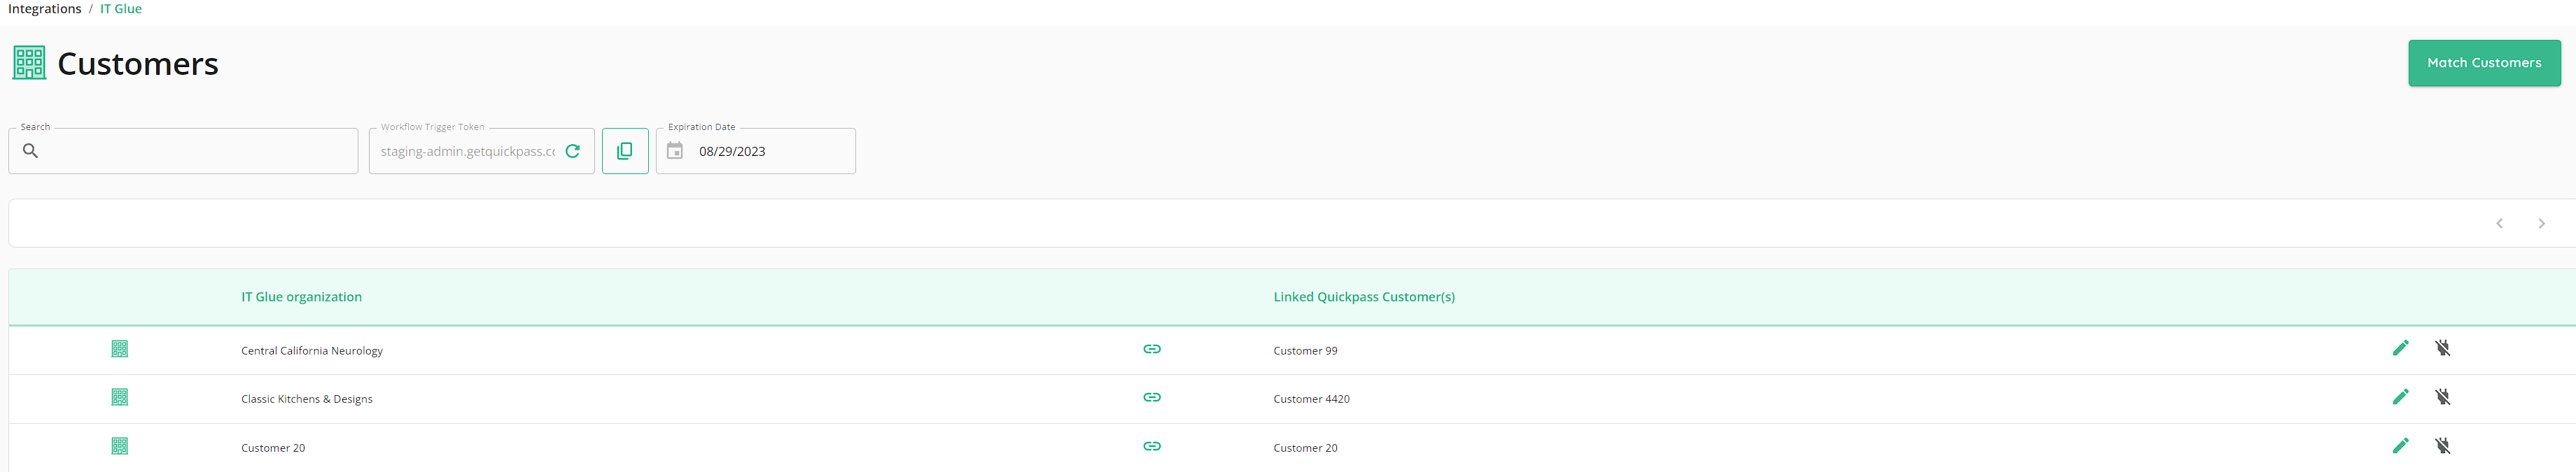The height and width of the screenshot is (472, 2576).
Task: Click the link icon for Classic Kitchens & Designs
Action: coord(1152,397)
